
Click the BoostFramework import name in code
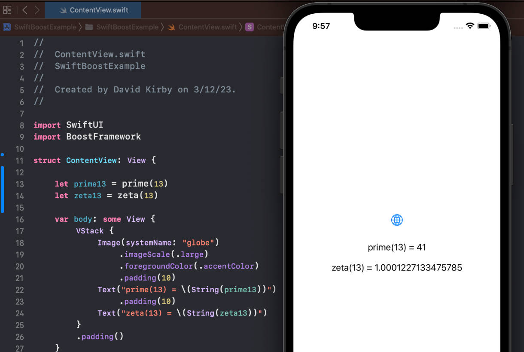[103, 137]
